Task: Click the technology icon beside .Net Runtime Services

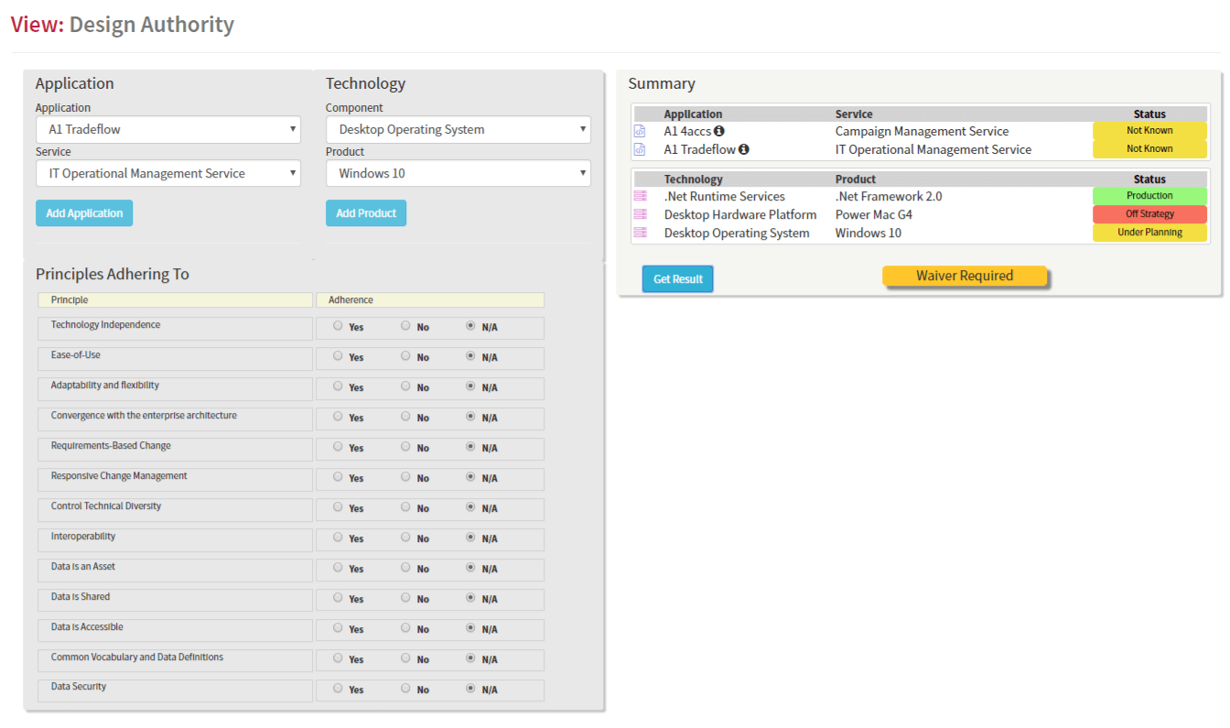Action: 641,196
